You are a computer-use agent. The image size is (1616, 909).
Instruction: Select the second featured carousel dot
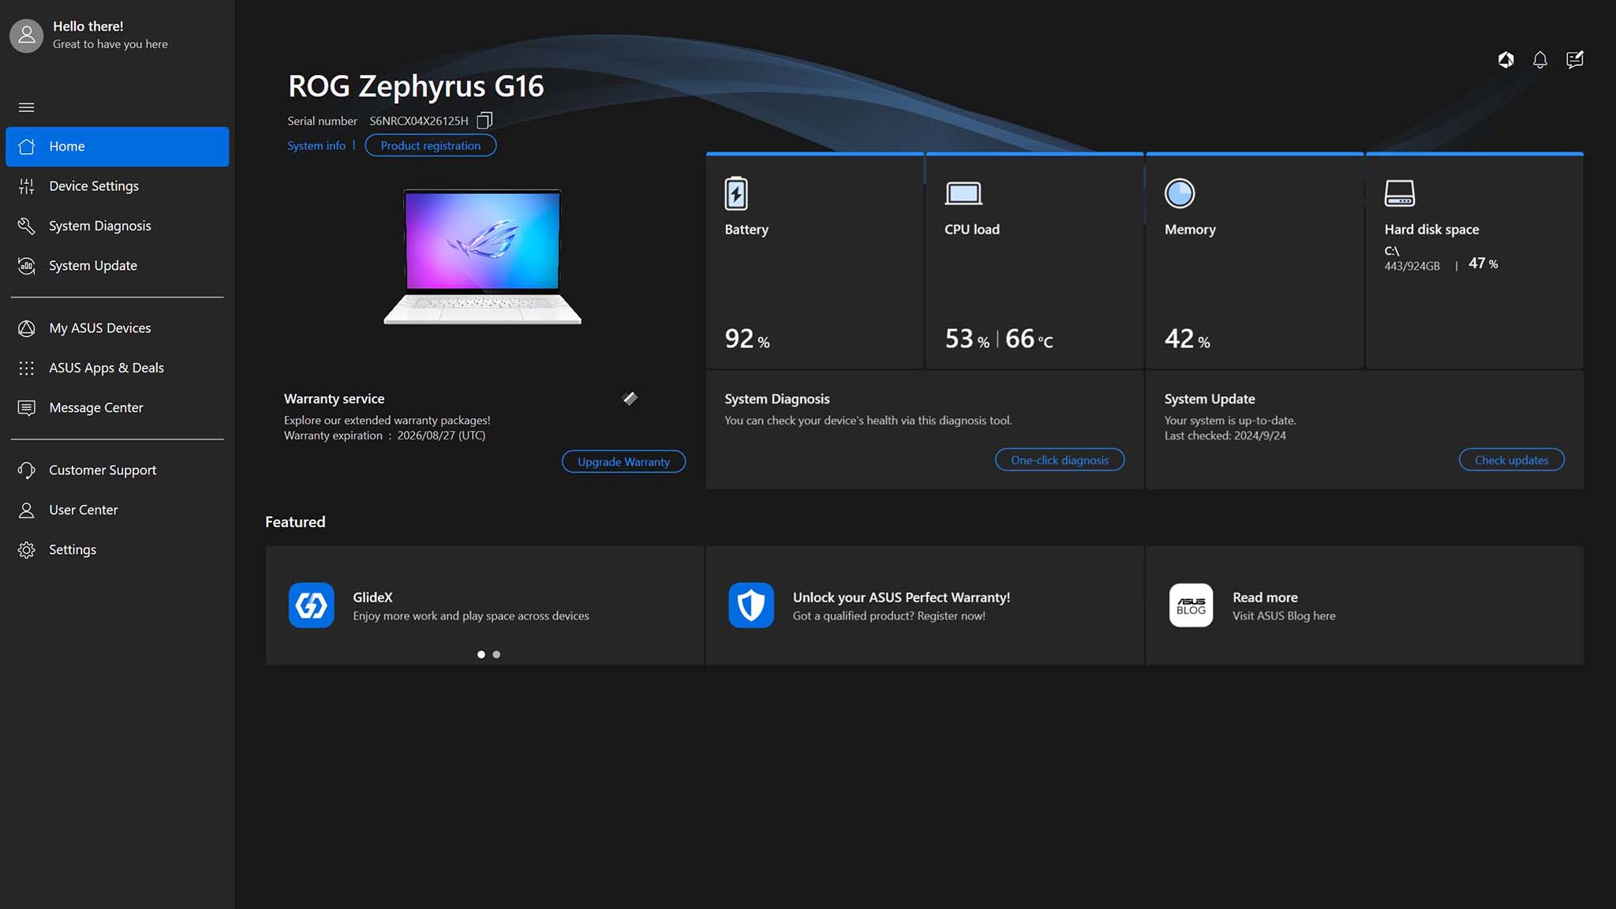pyautogui.click(x=495, y=655)
